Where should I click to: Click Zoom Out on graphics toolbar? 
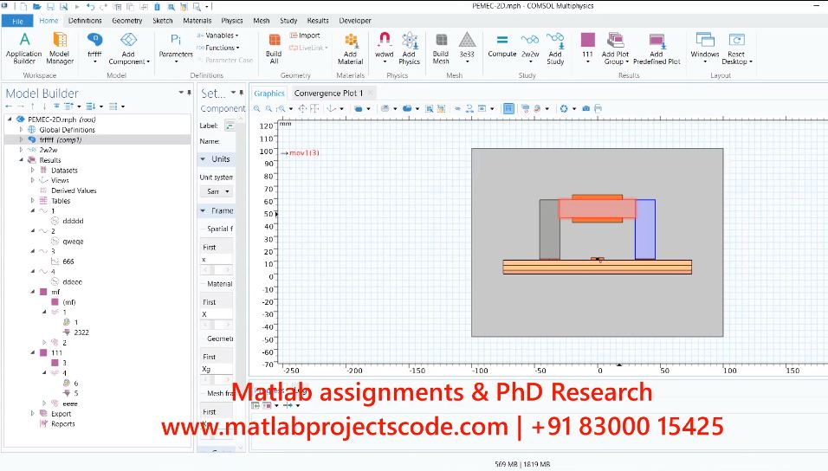(268, 108)
